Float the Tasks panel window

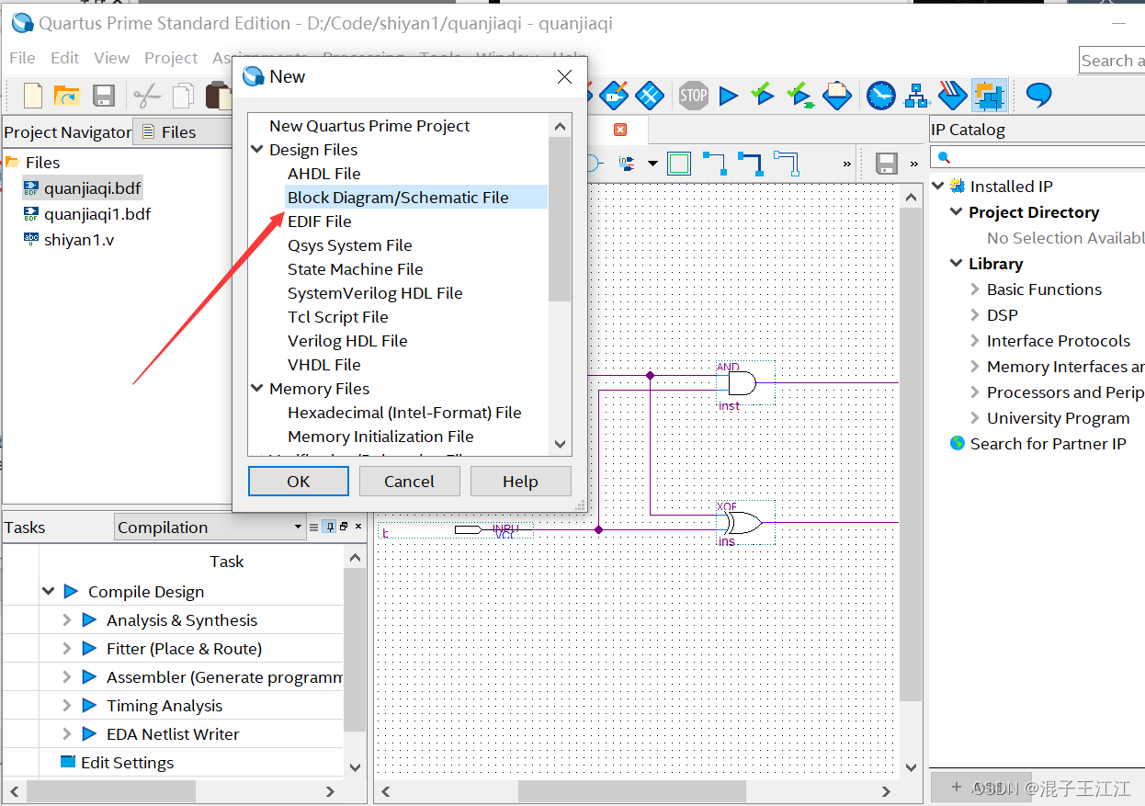[344, 527]
